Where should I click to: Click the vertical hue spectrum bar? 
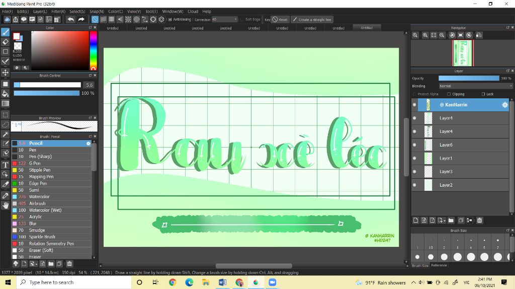(93, 51)
